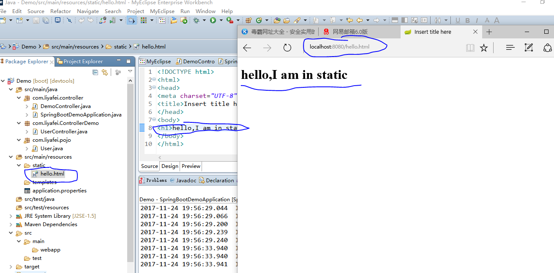This screenshot has width=554, height=273.
Task: Open the Refactor menu
Action: pyautogui.click(x=60, y=11)
